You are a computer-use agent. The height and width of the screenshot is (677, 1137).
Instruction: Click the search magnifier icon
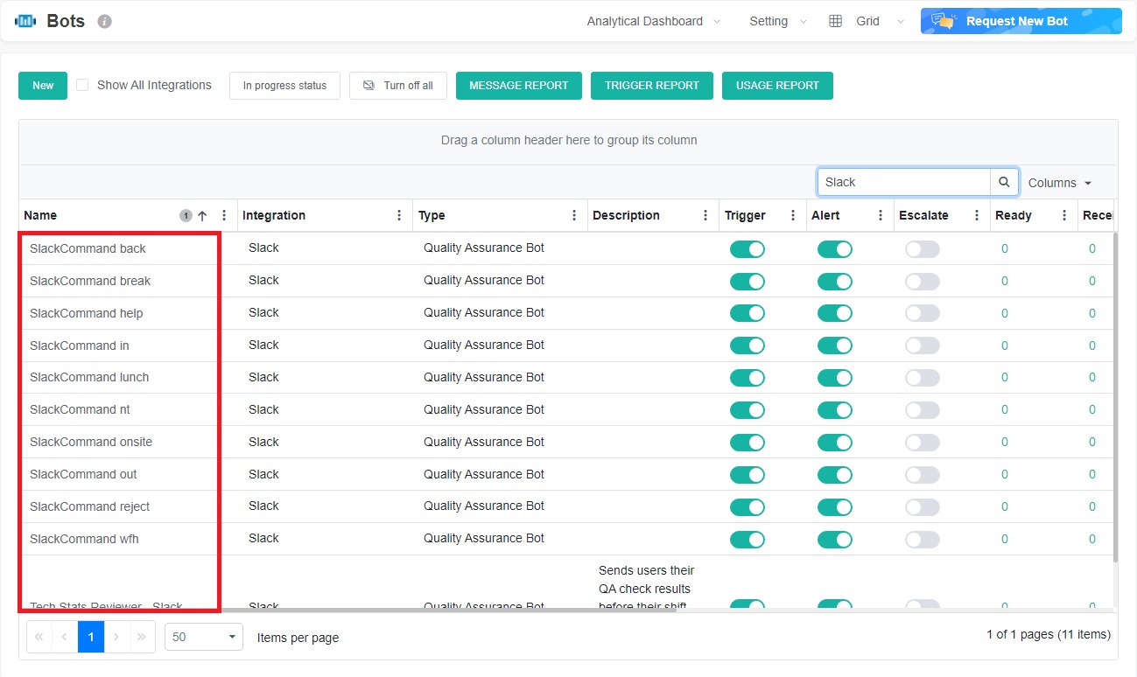1004,182
